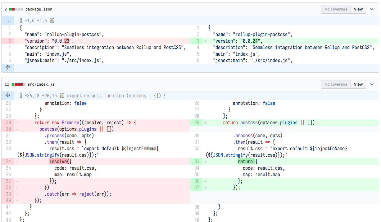Click View button for src/index.js
The height and width of the screenshot is (222, 381).
[x=358, y=84]
